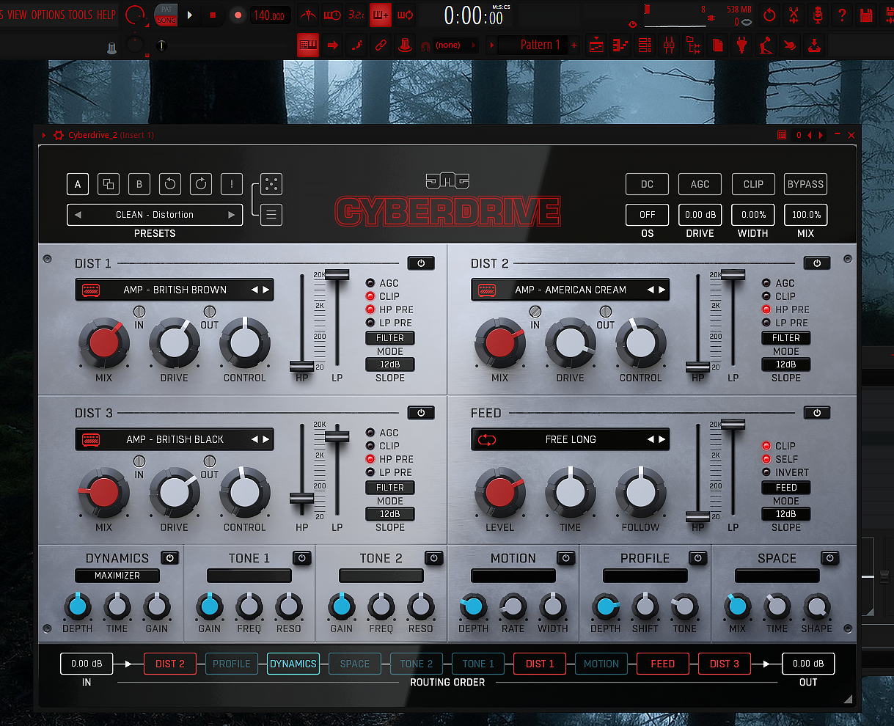This screenshot has height=726, width=894.
Task: Click the copy A to B icon
Action: (109, 184)
